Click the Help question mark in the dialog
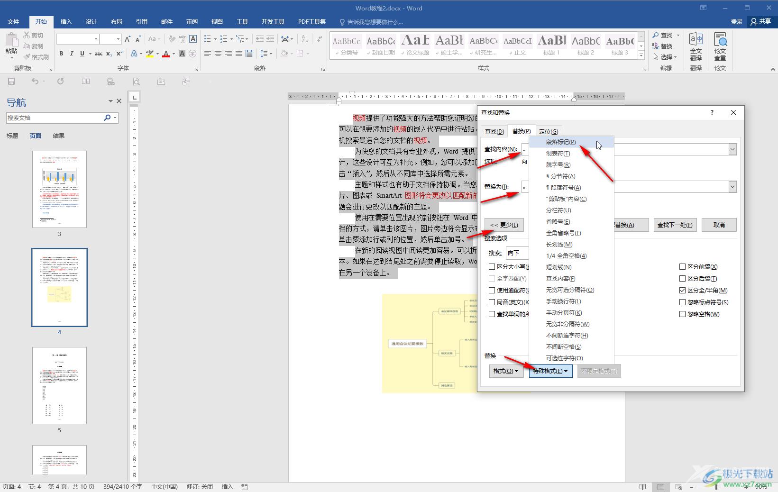Image resolution: width=778 pixels, height=492 pixels. point(712,112)
